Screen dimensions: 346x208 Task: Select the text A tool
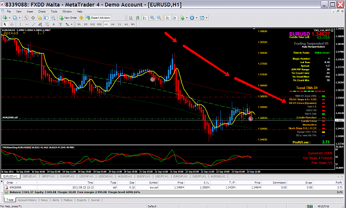click(54, 24)
